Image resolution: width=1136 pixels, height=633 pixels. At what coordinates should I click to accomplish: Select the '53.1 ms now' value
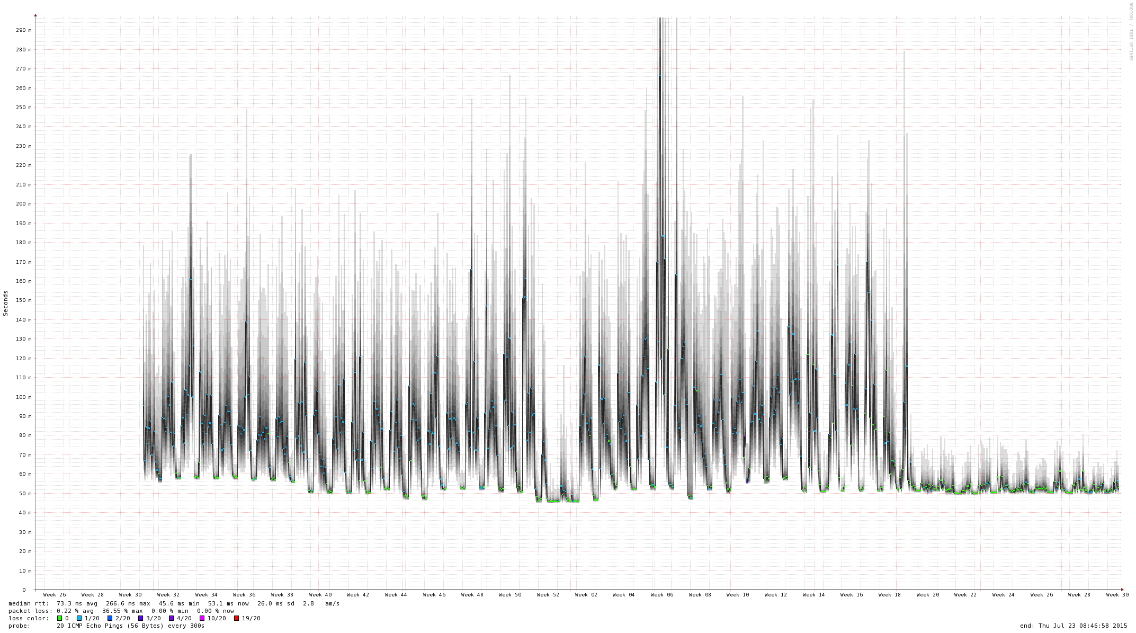click(x=228, y=603)
